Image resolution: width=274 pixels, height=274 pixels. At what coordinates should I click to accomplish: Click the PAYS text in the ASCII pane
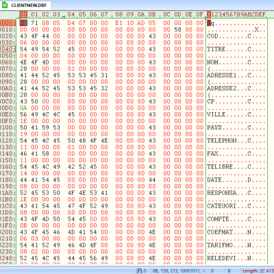pos(214,127)
